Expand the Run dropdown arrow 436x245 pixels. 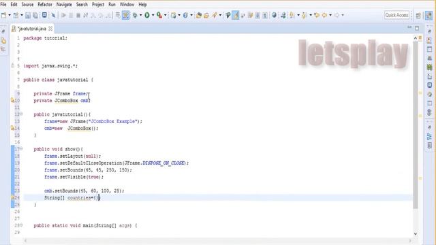[153, 15]
